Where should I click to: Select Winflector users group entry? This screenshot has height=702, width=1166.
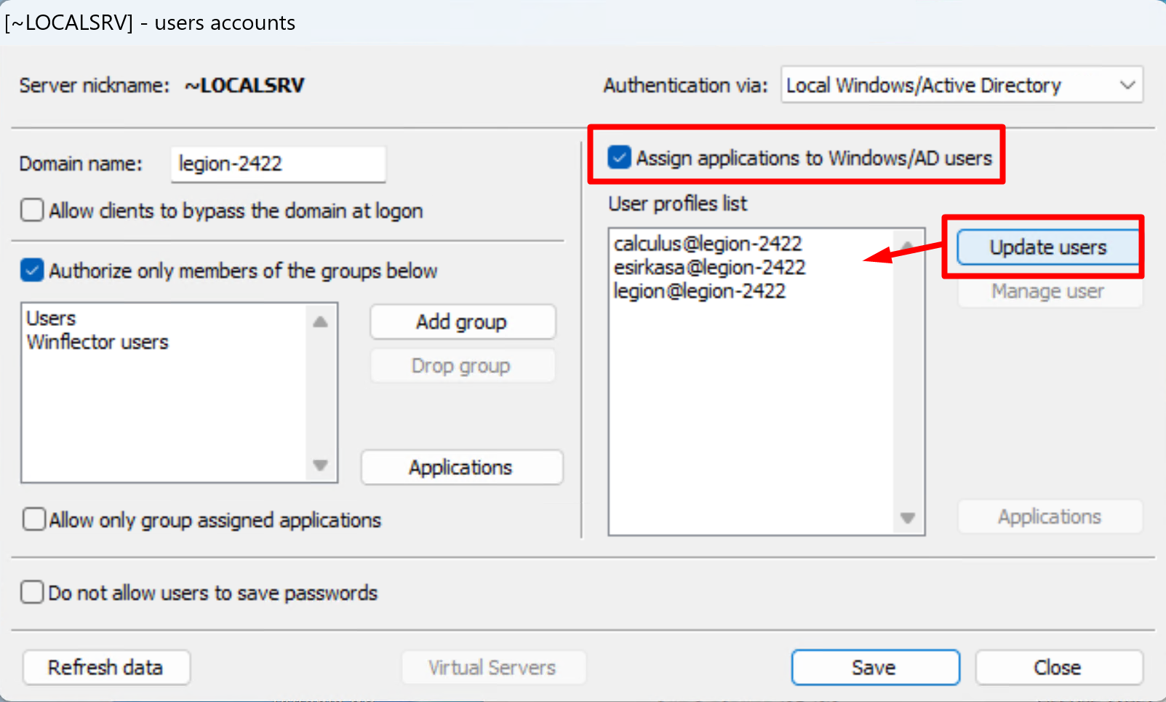(97, 342)
